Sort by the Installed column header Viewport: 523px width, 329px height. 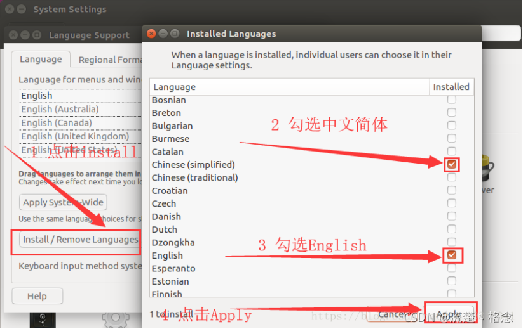coord(451,87)
